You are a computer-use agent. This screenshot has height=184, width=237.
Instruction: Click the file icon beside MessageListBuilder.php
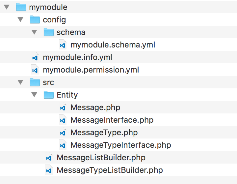click(x=49, y=158)
